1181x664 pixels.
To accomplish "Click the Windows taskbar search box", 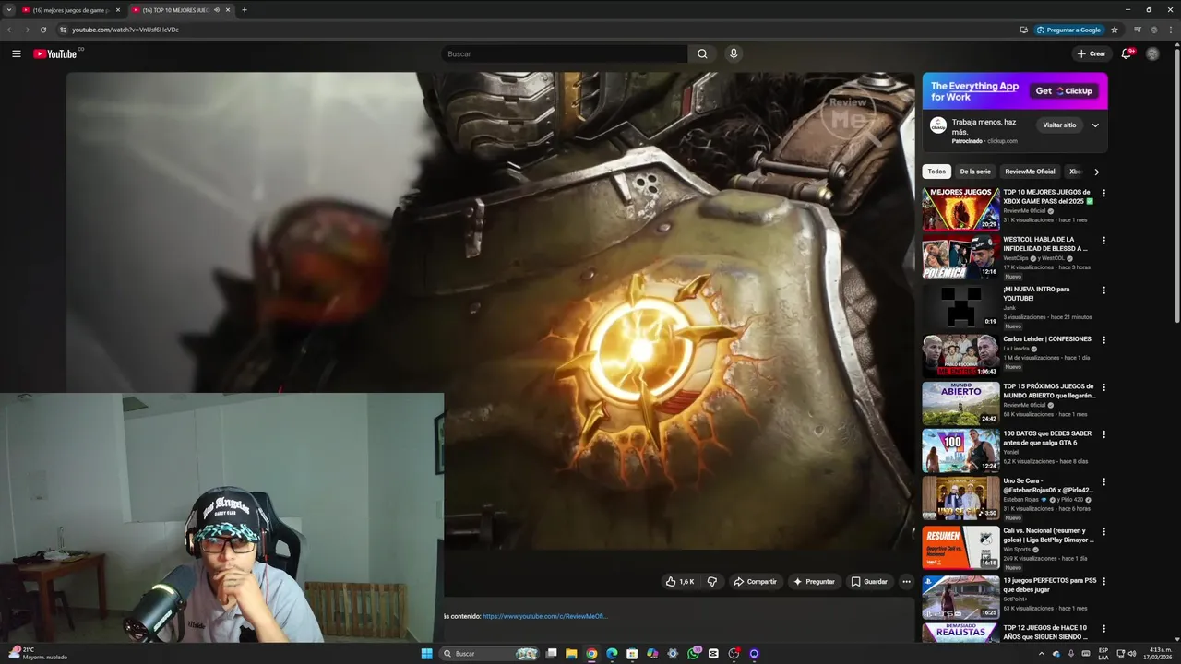I will (489, 654).
